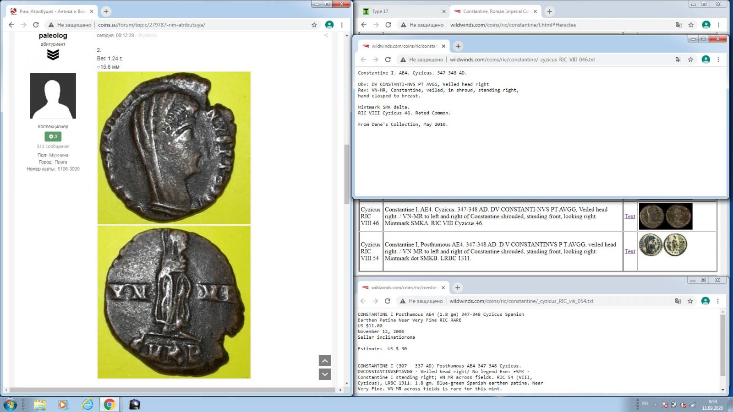Viewport: 733px width, 412px height.
Task: Click the forum scroll-to-bottom arrow button
Action: tap(324, 374)
